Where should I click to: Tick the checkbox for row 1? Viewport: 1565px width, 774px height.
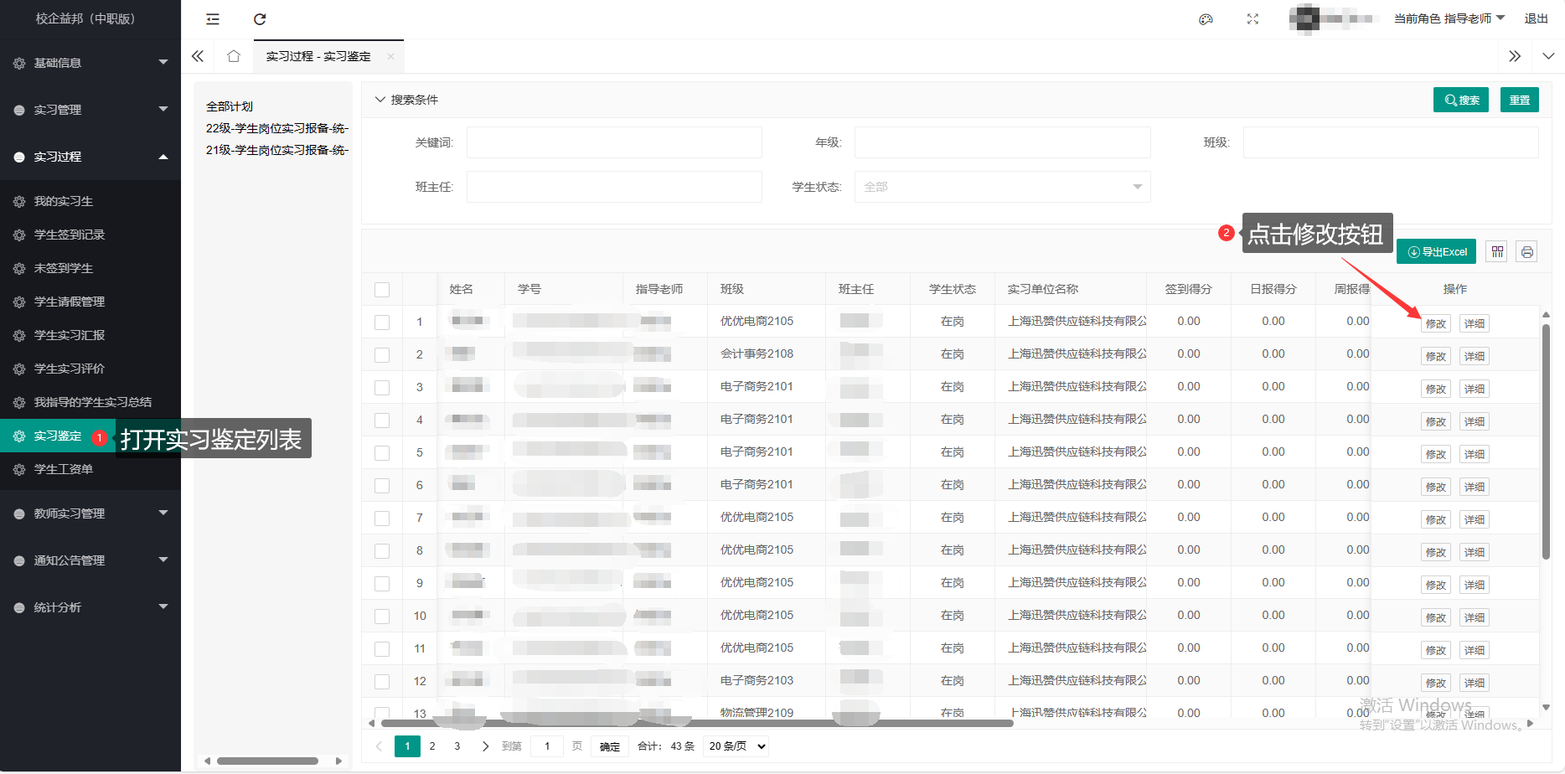pos(382,322)
